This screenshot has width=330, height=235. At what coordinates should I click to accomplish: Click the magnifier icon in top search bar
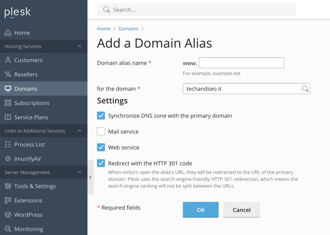coord(106,10)
